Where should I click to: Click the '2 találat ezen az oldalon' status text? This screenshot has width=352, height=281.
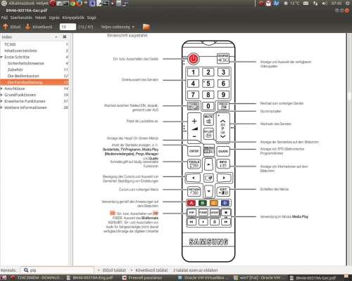(x=196, y=270)
